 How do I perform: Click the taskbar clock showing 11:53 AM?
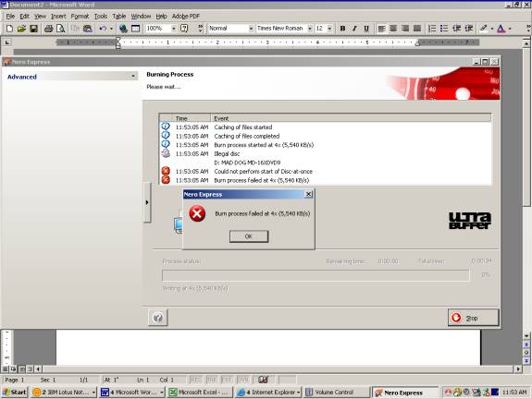point(514,393)
